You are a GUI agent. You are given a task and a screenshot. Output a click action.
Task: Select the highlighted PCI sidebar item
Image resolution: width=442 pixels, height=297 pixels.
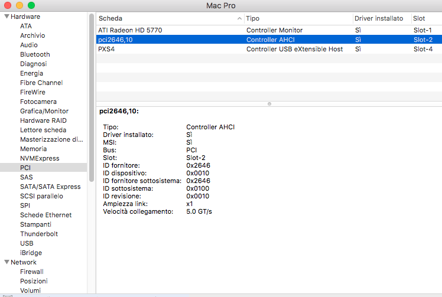[x=43, y=168]
